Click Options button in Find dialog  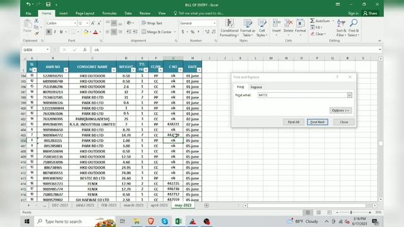(341, 110)
